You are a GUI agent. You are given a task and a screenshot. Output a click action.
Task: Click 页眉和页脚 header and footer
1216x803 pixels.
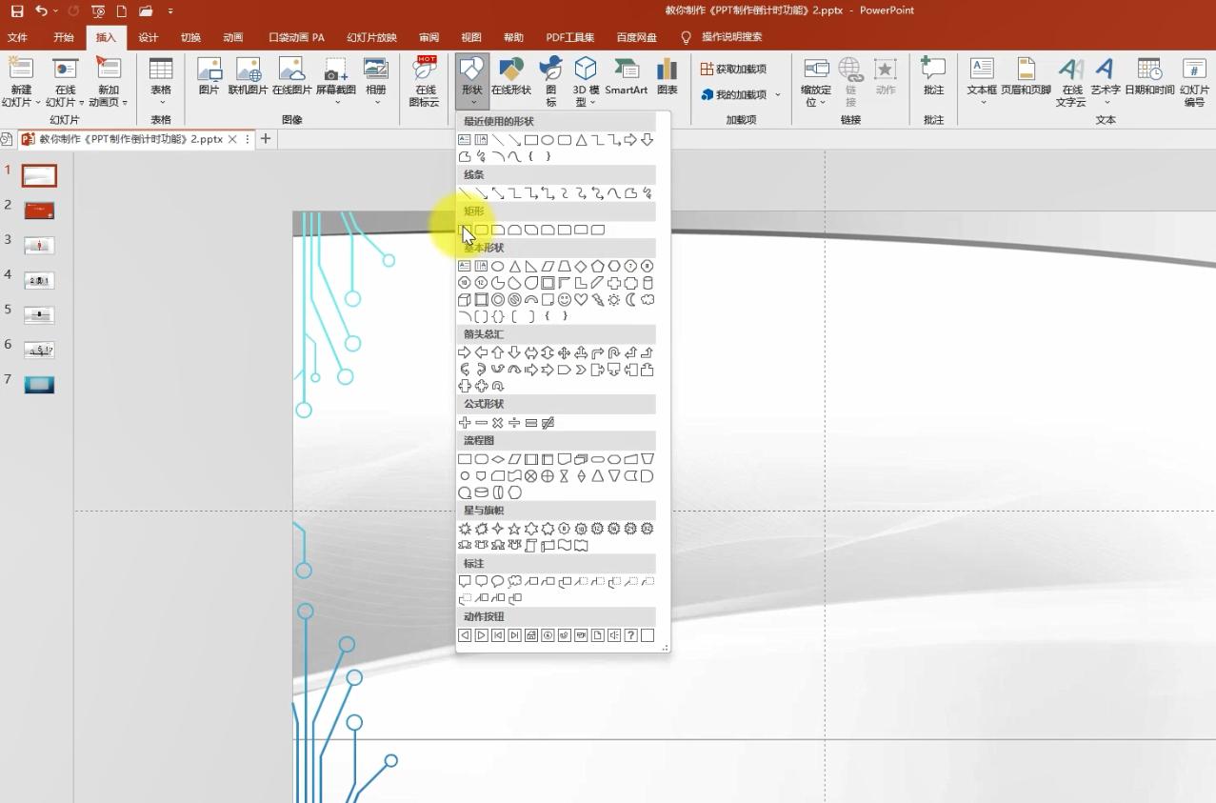point(1026,76)
